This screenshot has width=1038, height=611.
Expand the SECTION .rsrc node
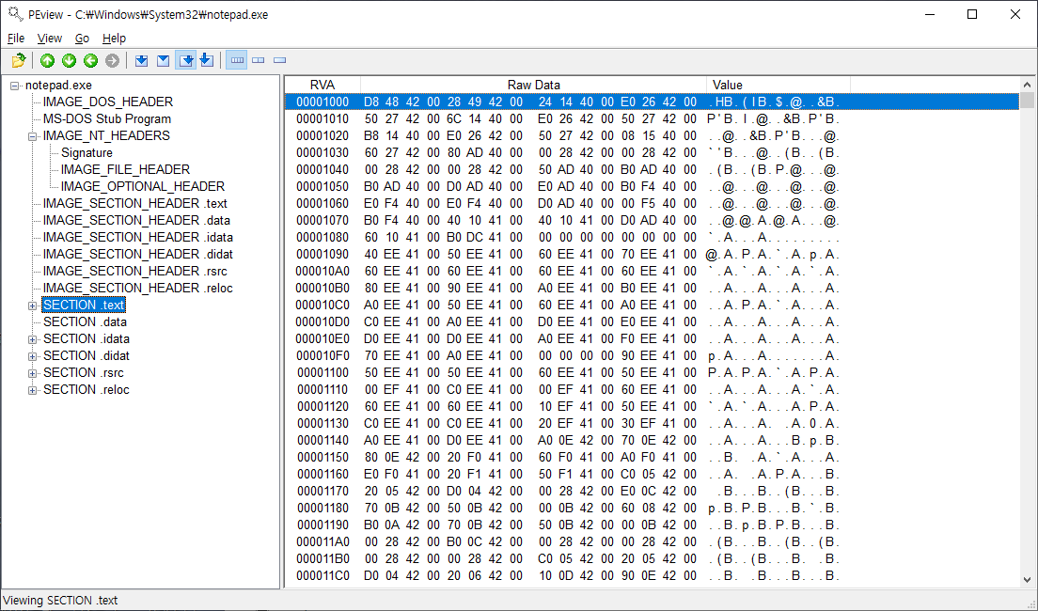pyautogui.click(x=32, y=373)
